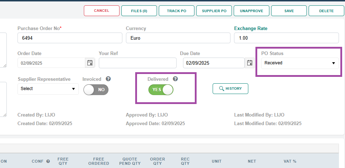Expand the Supplier Representative dropdown
Image resolution: width=345 pixels, height=168 pixels.
point(48,89)
